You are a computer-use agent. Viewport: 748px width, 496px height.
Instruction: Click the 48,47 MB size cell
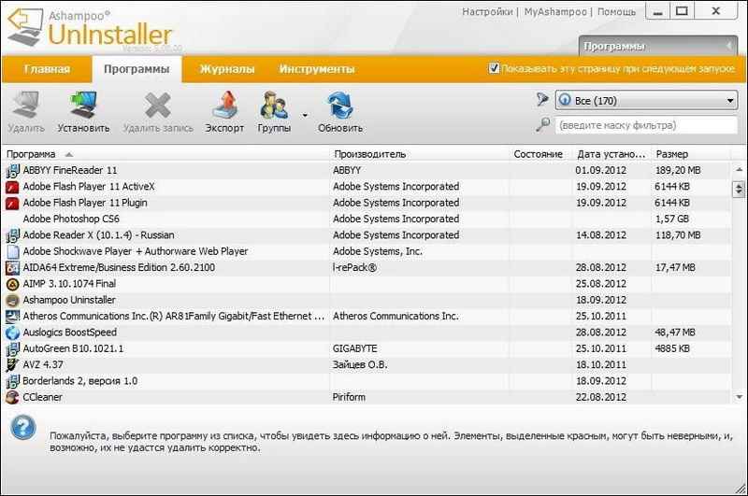[x=675, y=333]
